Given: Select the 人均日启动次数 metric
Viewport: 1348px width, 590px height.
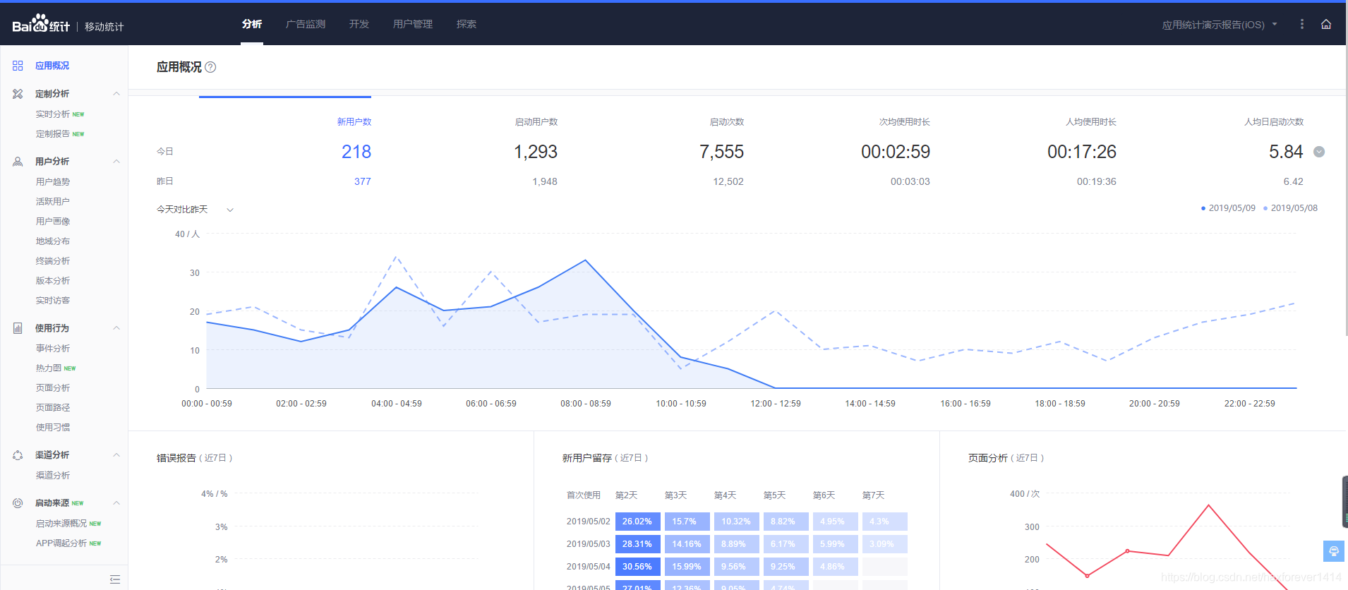Looking at the screenshot, I should pos(1274,122).
